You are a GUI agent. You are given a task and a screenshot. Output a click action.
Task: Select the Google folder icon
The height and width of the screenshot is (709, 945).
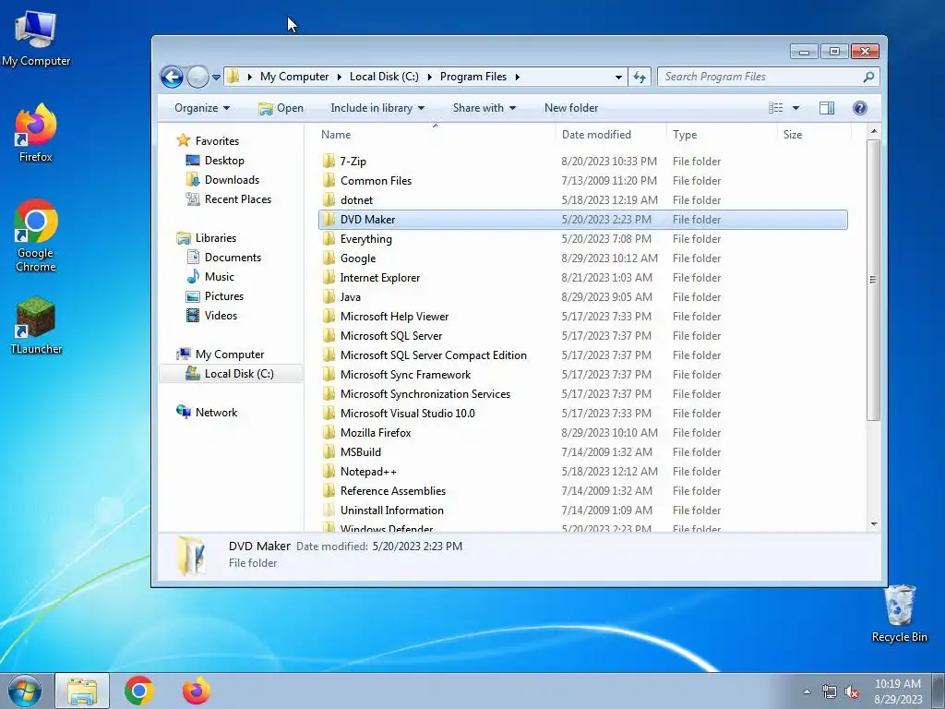(329, 258)
